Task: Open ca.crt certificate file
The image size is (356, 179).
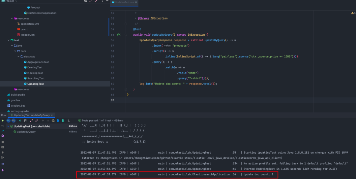Action: tap(22, 29)
